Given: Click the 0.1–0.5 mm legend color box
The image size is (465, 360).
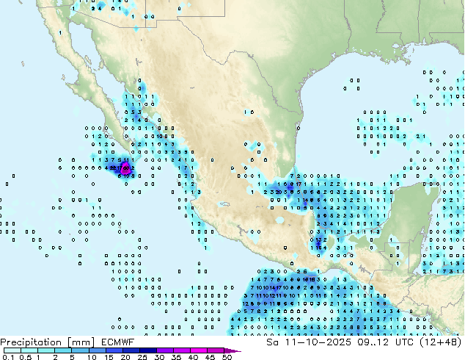Looking at the screenshot, I should pyautogui.click(x=12, y=350).
